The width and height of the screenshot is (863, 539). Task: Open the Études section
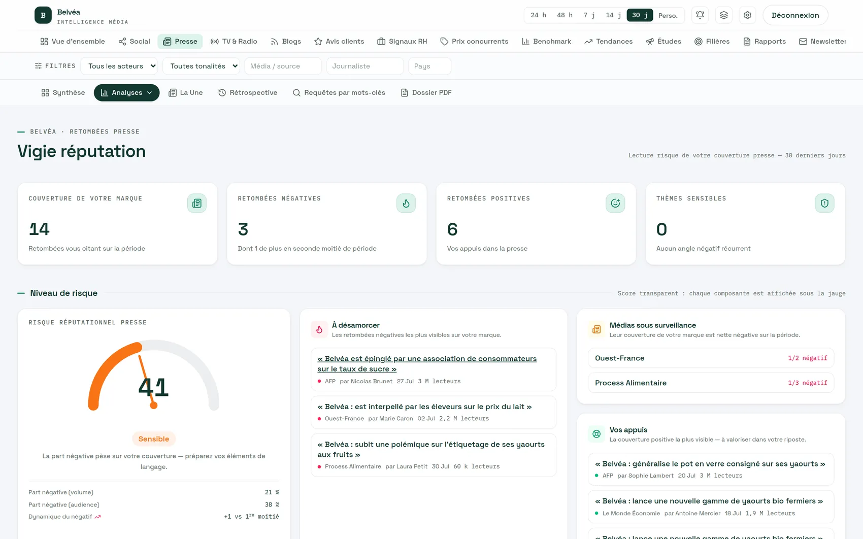[x=663, y=42]
